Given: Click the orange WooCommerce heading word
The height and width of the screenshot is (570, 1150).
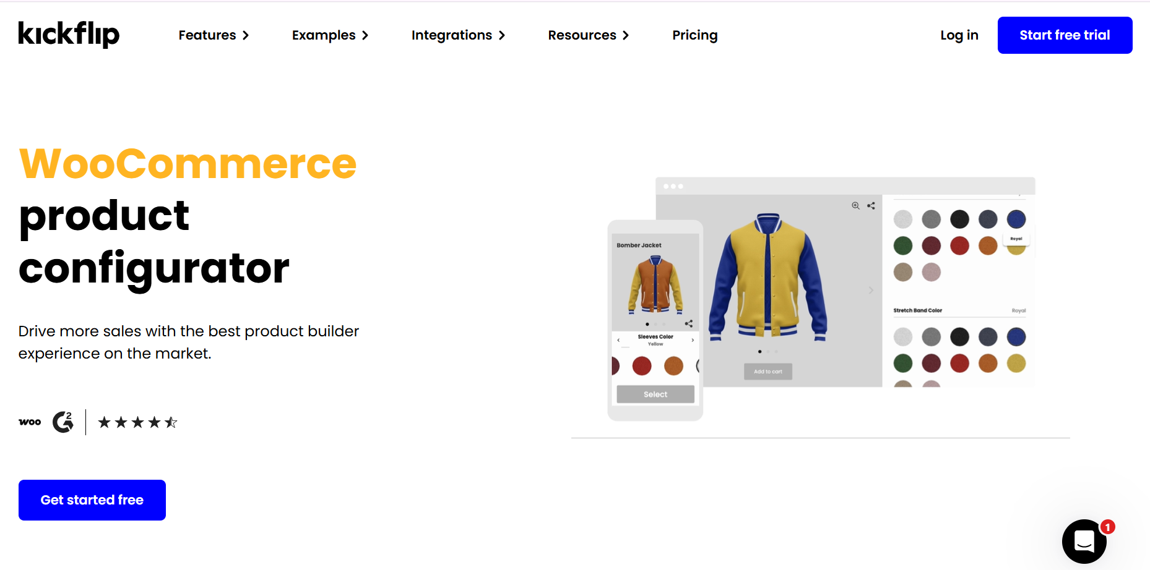Looking at the screenshot, I should (188, 164).
